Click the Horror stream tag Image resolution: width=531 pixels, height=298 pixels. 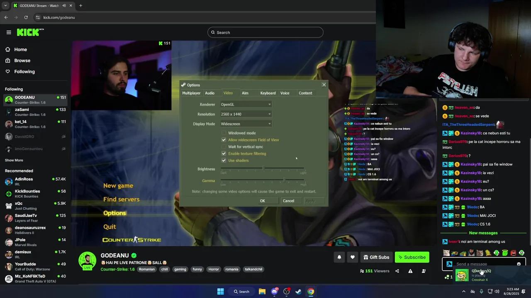pos(214,269)
